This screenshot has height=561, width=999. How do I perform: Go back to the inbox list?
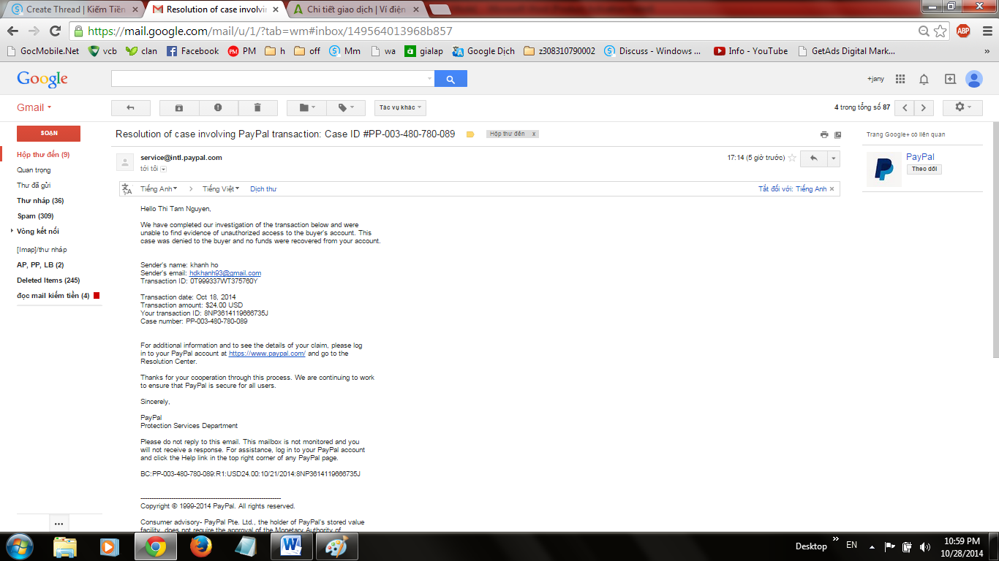130,107
